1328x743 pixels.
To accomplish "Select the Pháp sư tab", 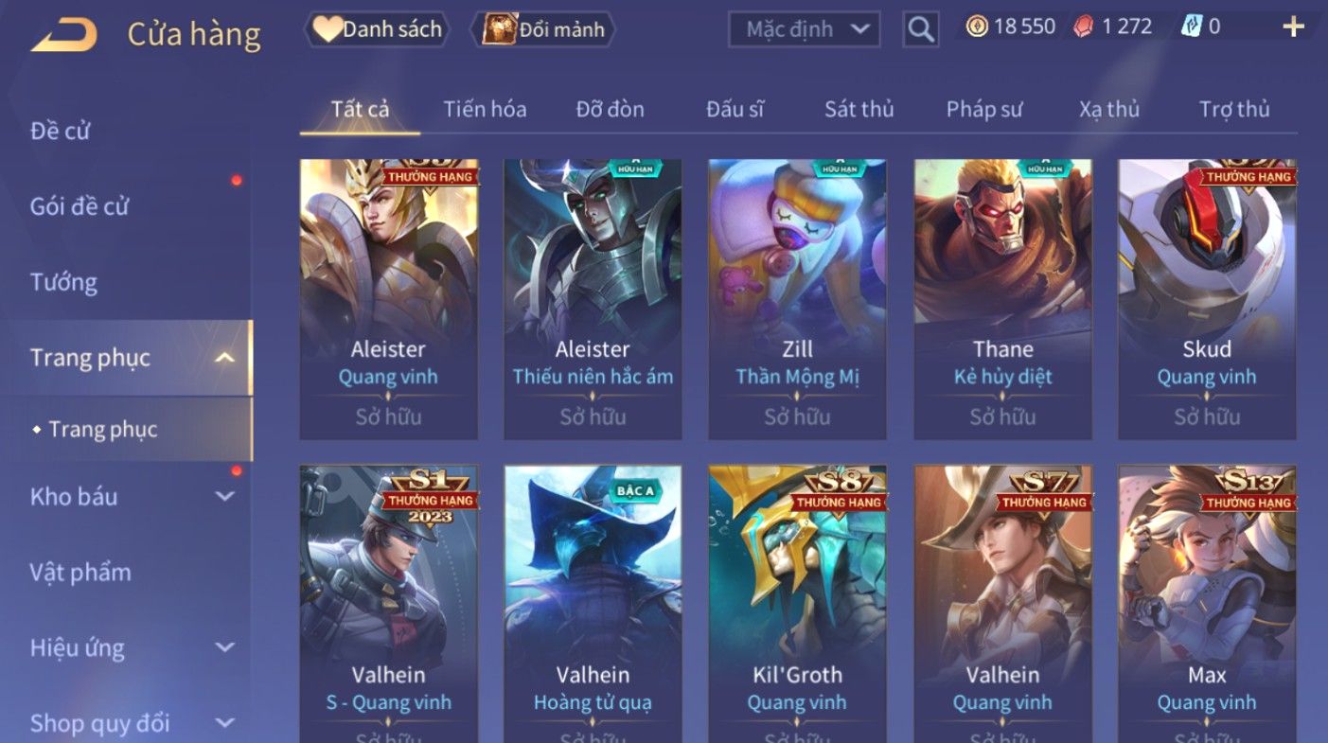I will point(984,109).
